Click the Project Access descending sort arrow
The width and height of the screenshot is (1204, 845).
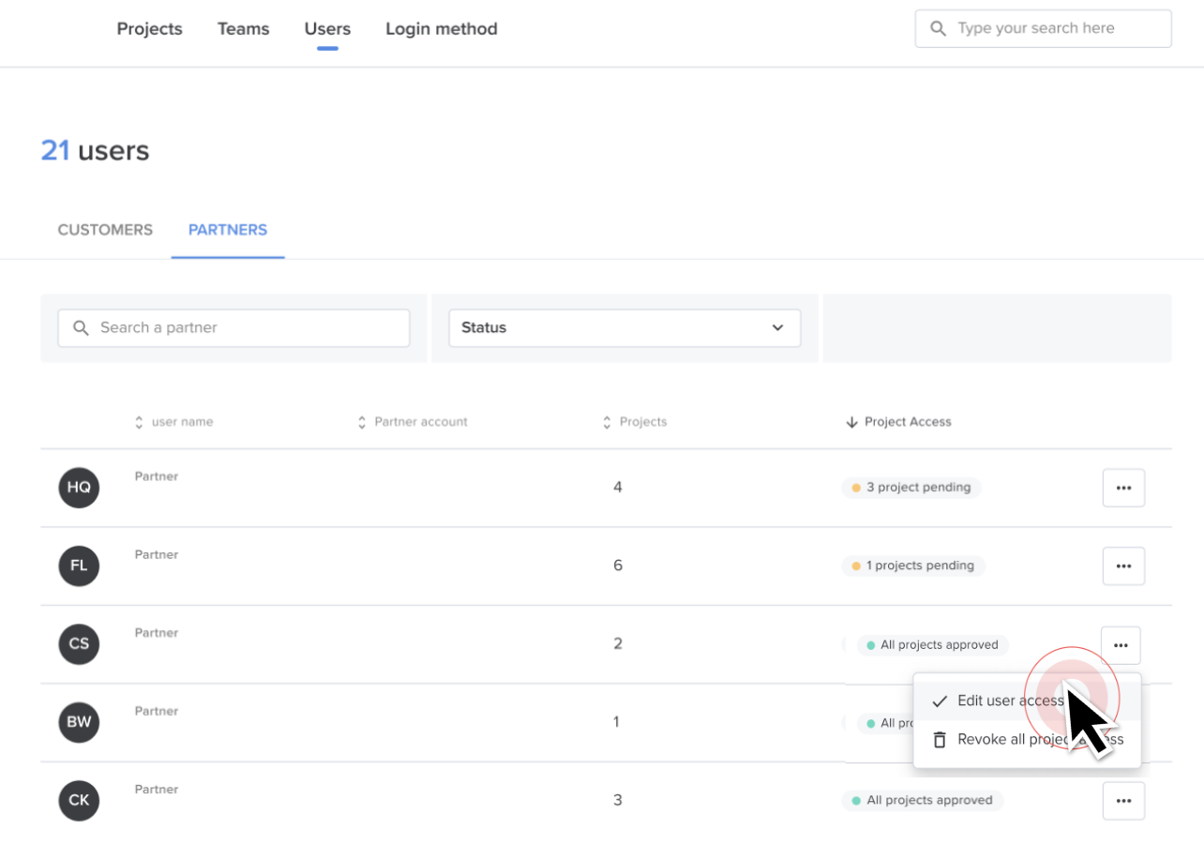850,422
